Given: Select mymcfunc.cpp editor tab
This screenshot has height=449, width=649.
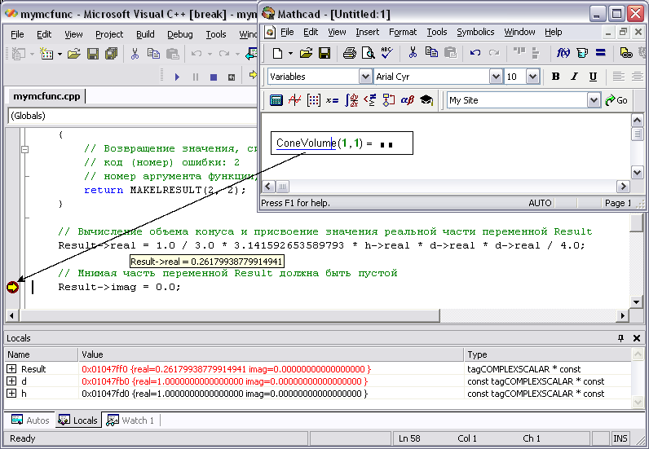Looking at the screenshot, I should [46, 96].
